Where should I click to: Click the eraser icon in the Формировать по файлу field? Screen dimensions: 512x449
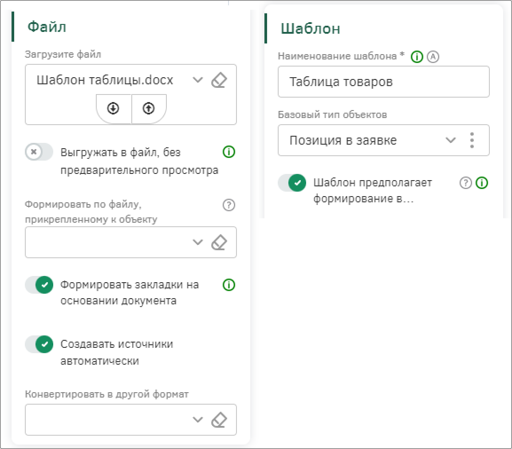[x=219, y=242]
